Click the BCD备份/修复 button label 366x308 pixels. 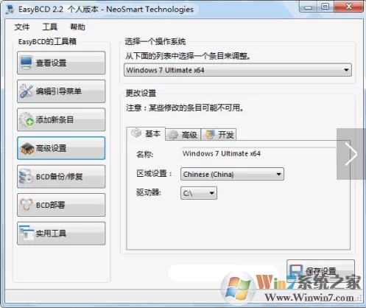pos(59,177)
